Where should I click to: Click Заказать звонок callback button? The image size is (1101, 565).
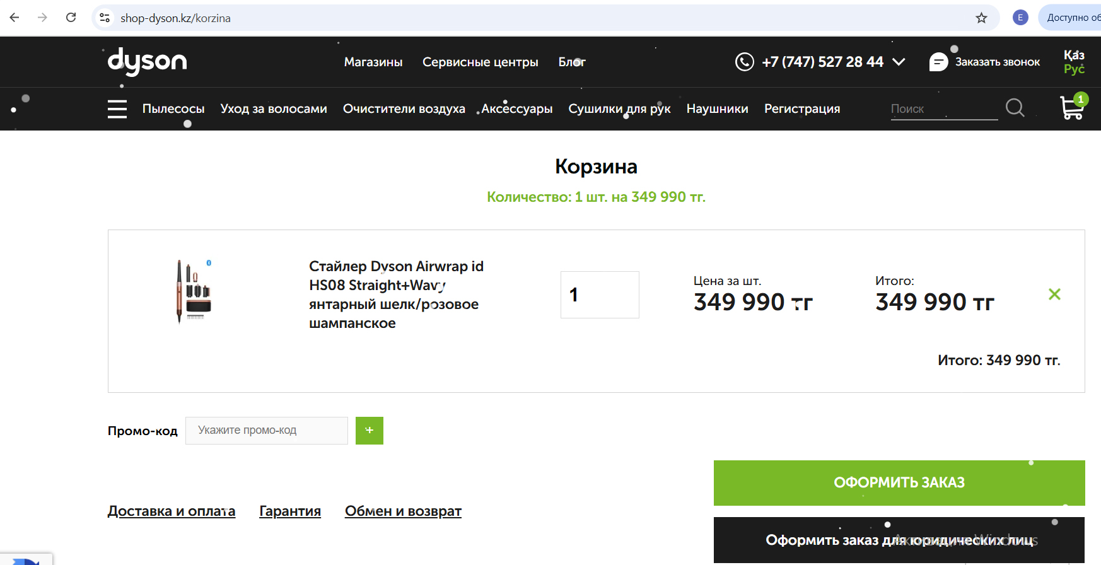click(985, 62)
